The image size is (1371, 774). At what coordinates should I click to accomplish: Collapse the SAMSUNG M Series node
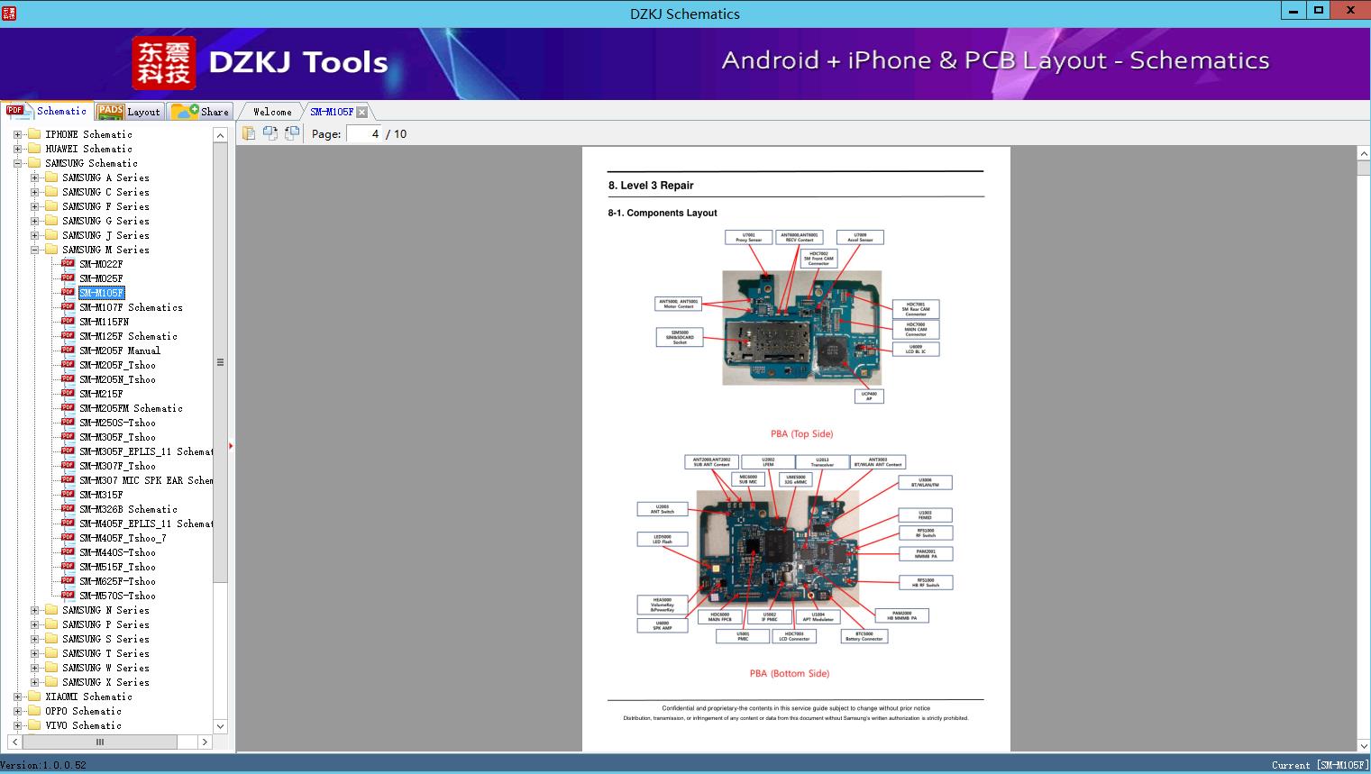click(x=34, y=250)
